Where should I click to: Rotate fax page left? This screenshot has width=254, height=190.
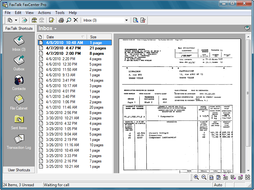(x=225, y=177)
